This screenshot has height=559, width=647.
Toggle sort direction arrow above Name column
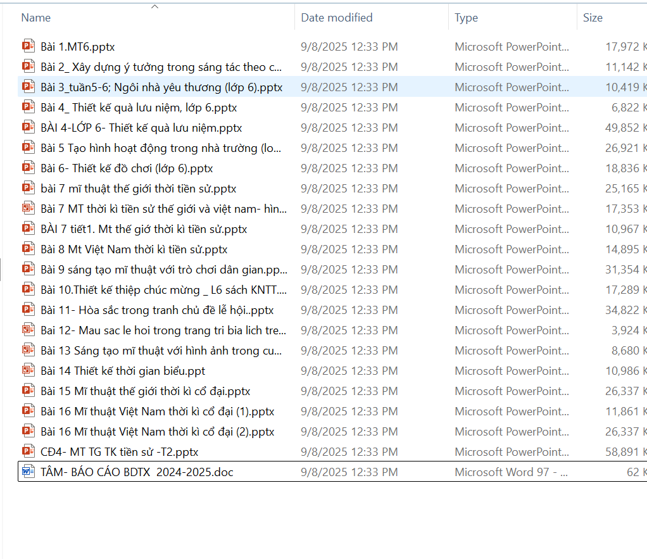(x=155, y=7)
